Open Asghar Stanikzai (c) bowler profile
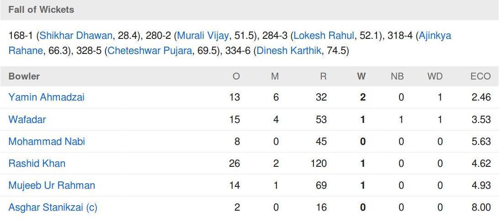Image resolution: width=500 pixels, height=223 pixels. tap(53, 207)
